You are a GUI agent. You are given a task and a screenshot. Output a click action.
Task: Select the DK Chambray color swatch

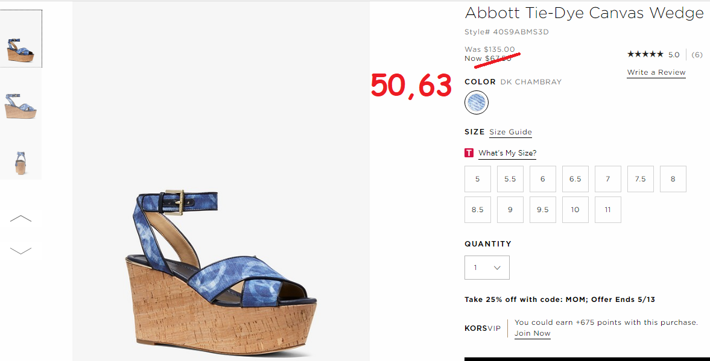point(477,102)
